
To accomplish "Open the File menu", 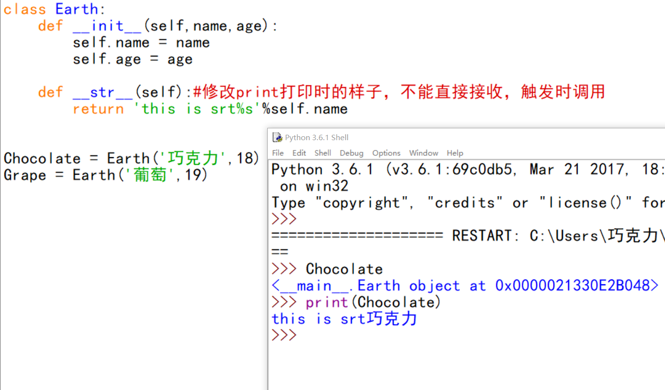I will pos(278,153).
